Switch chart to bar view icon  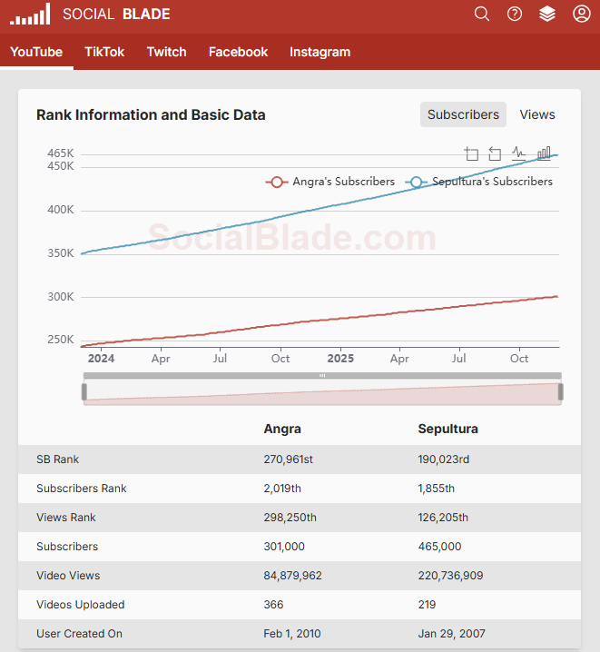coord(544,153)
